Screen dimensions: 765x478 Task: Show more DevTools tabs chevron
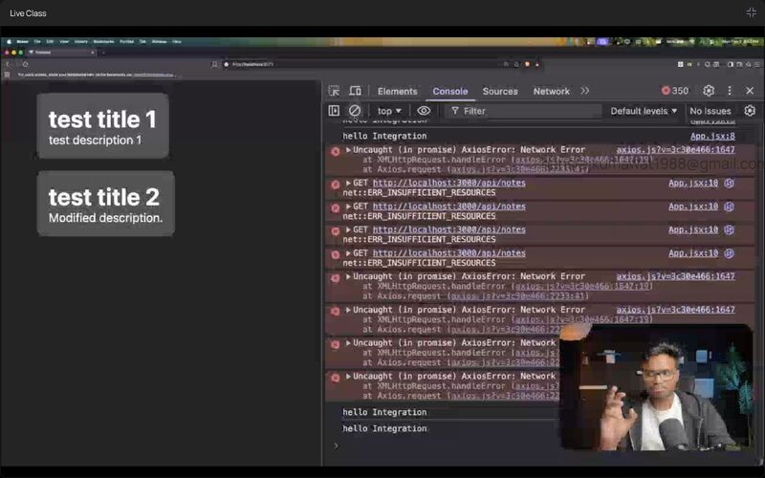[585, 91]
